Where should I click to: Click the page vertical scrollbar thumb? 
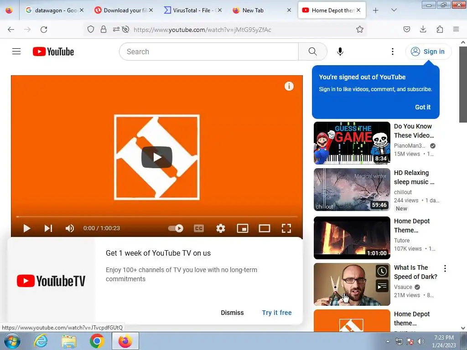click(463, 84)
